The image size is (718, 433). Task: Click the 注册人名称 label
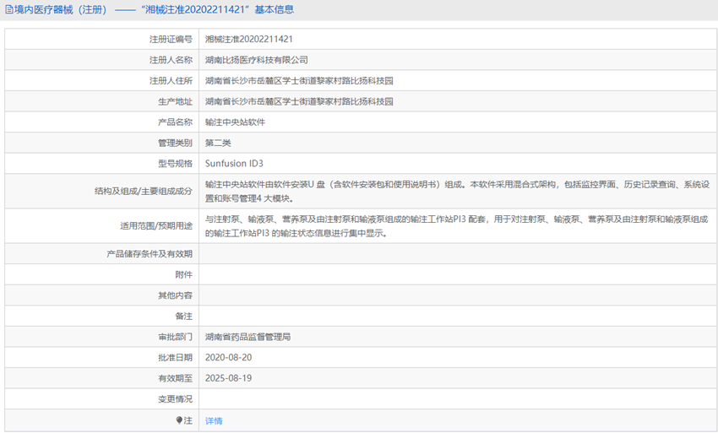click(x=171, y=60)
